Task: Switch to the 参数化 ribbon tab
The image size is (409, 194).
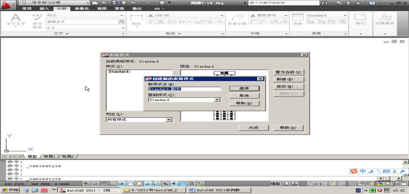Action: click(82, 9)
